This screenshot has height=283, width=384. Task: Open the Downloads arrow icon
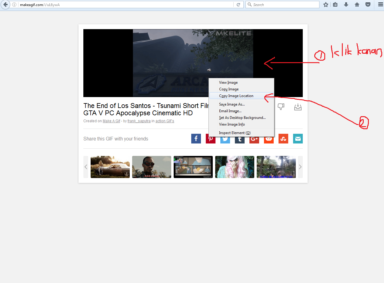pos(346,5)
